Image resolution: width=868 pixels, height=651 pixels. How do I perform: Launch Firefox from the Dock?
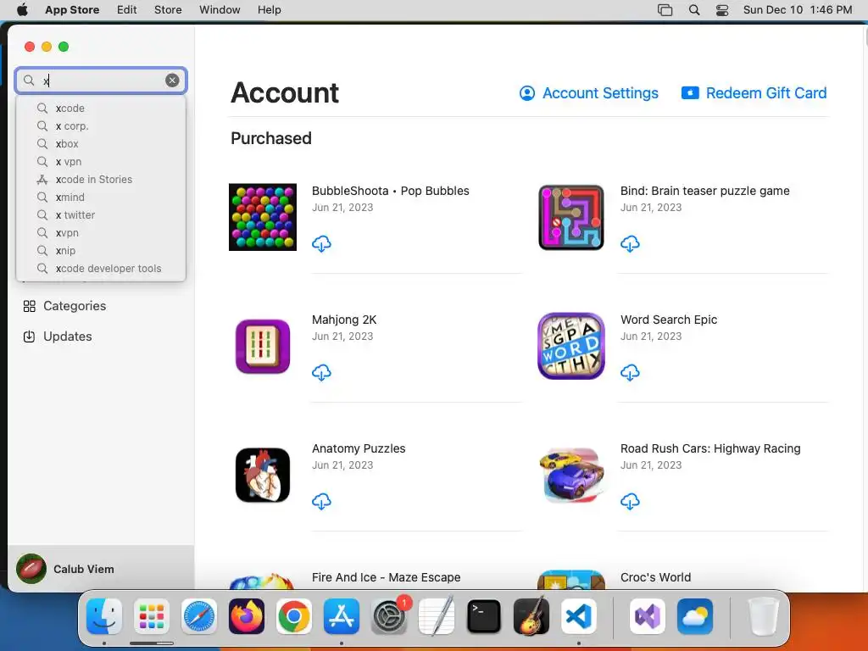click(247, 615)
